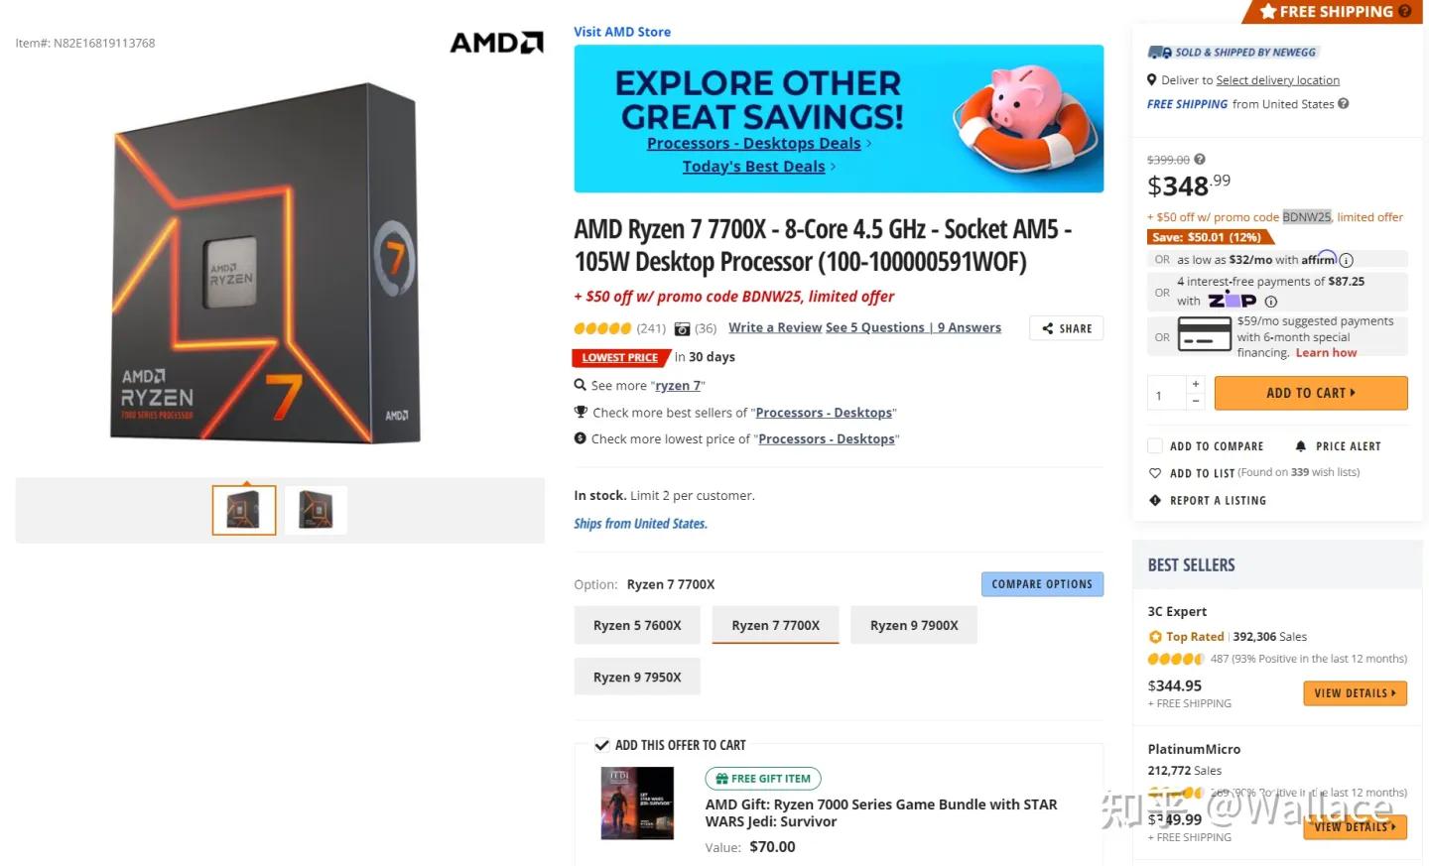Show the second product image thumbnail
Screen dimensions: 1429x866
pos(316,510)
